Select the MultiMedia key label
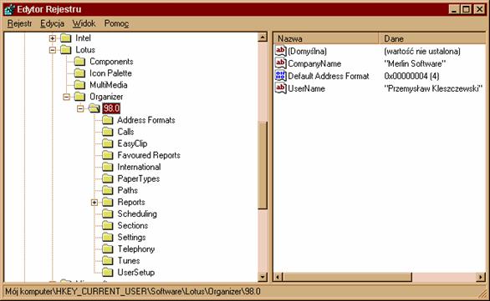The height and width of the screenshot is (301, 490). pos(108,85)
